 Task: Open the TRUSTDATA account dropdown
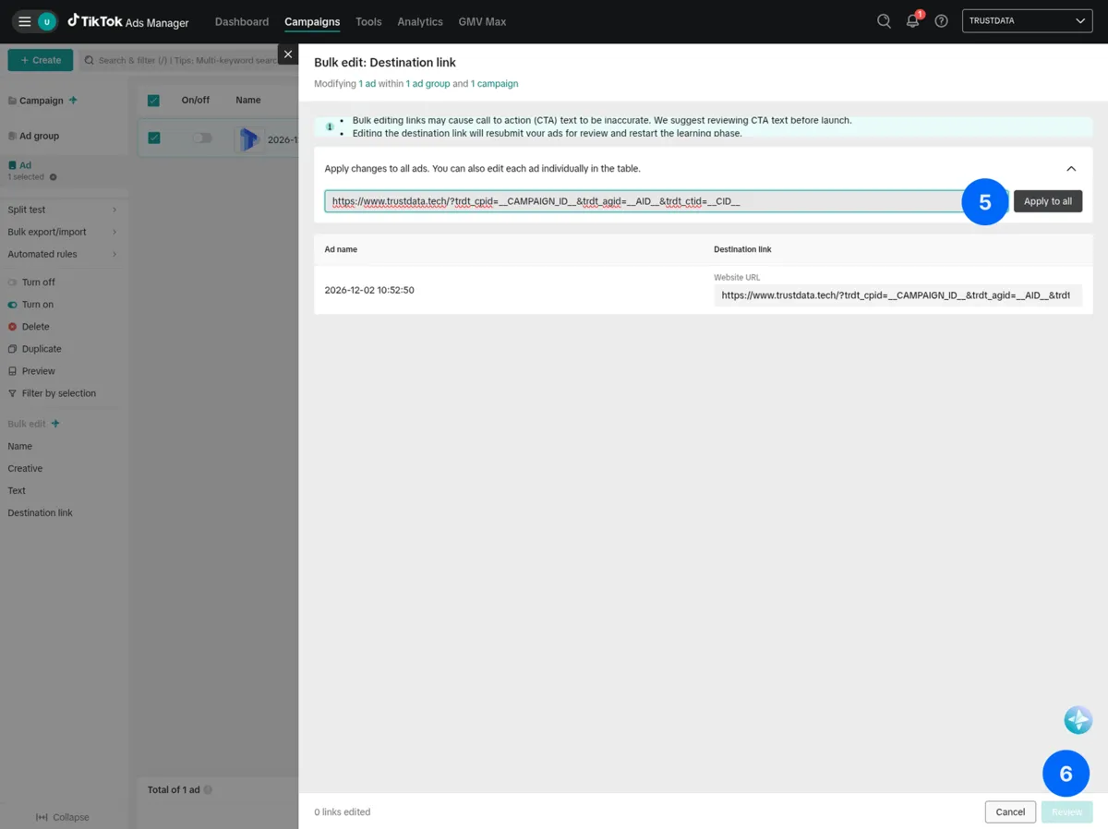1027,20
